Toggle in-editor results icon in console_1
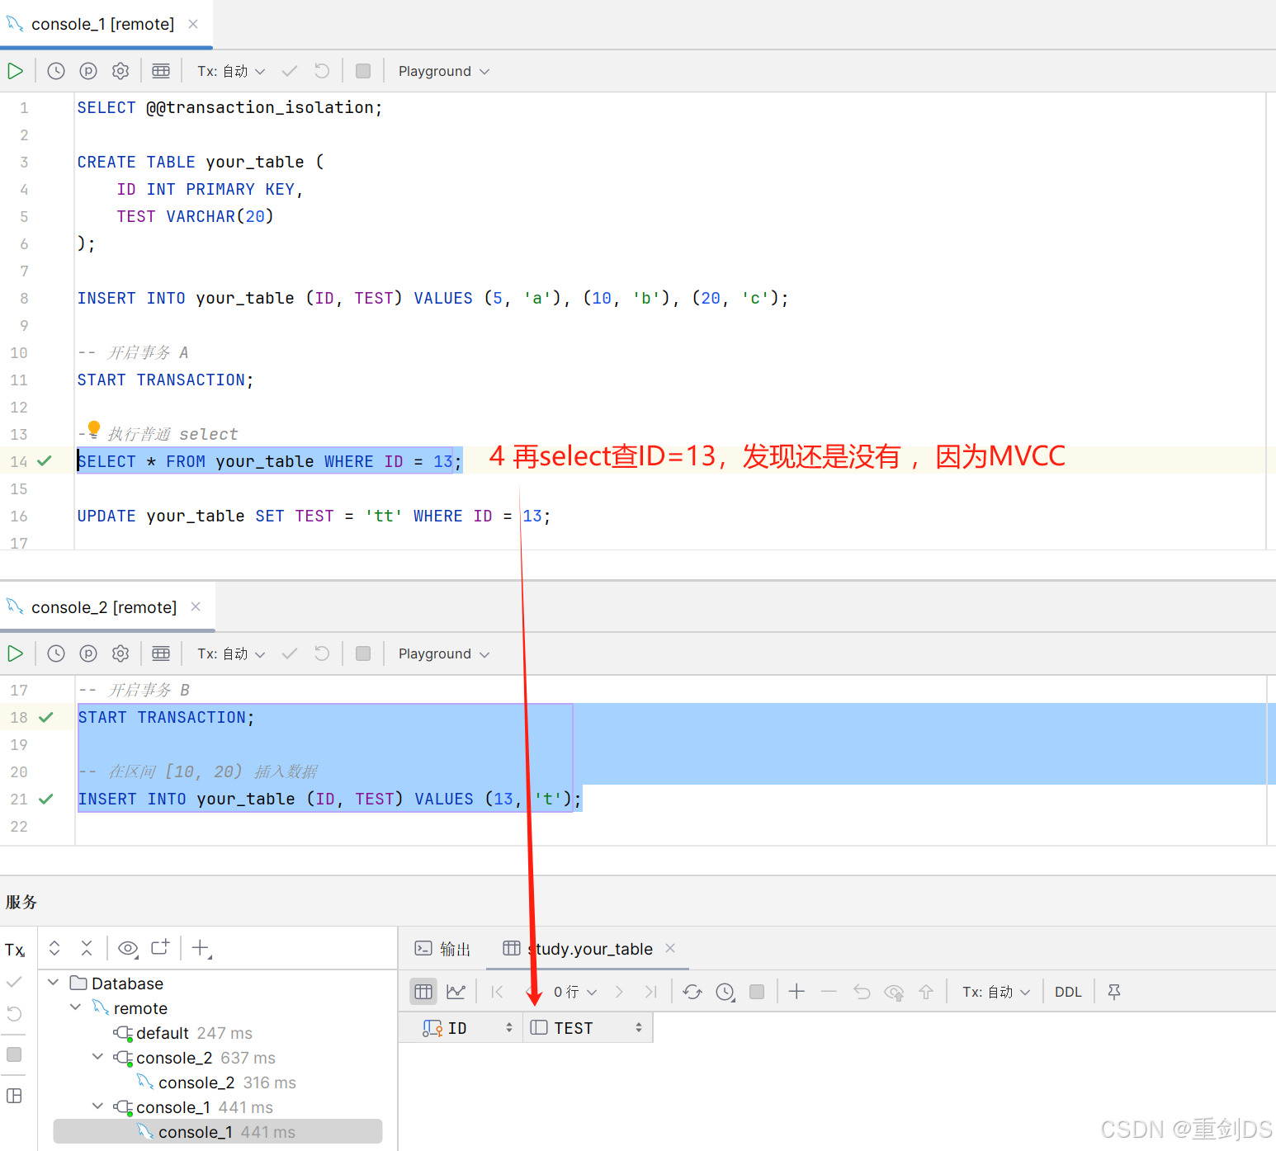This screenshot has height=1151, width=1276. point(161,71)
